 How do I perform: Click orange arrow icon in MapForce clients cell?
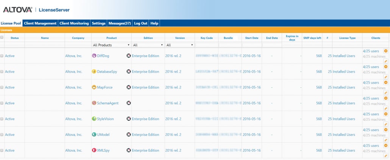click(386, 82)
